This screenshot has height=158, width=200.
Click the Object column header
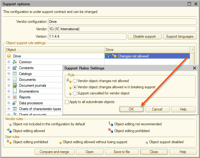click(55, 50)
